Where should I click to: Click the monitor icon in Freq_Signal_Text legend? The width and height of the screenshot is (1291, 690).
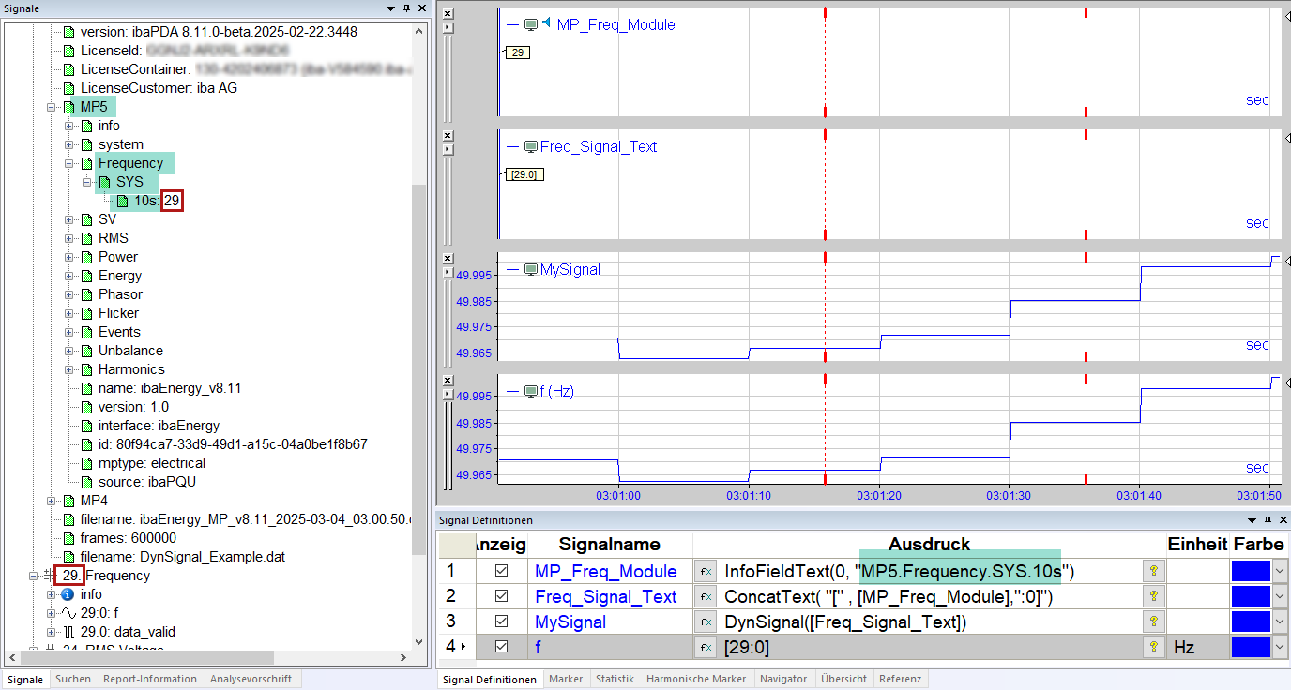[x=531, y=146]
